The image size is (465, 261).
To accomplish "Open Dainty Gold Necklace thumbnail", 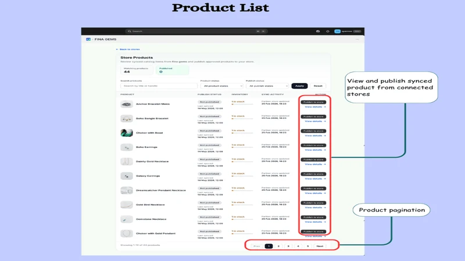I will point(127,162).
